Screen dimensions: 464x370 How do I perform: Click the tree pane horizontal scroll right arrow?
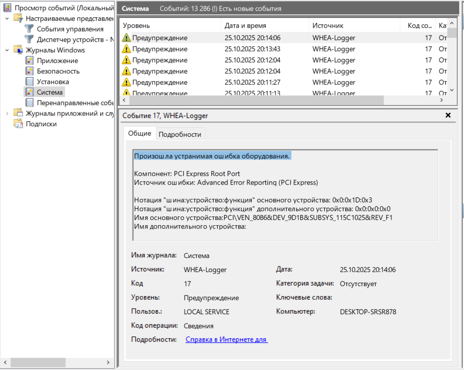[108, 363]
